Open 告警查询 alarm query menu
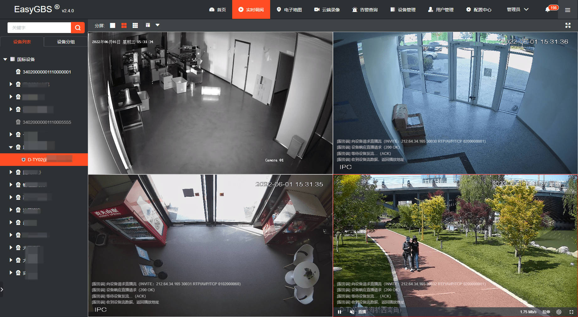 click(365, 10)
